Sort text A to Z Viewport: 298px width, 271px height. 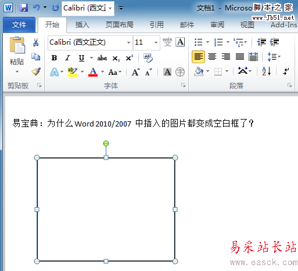(x=267, y=71)
